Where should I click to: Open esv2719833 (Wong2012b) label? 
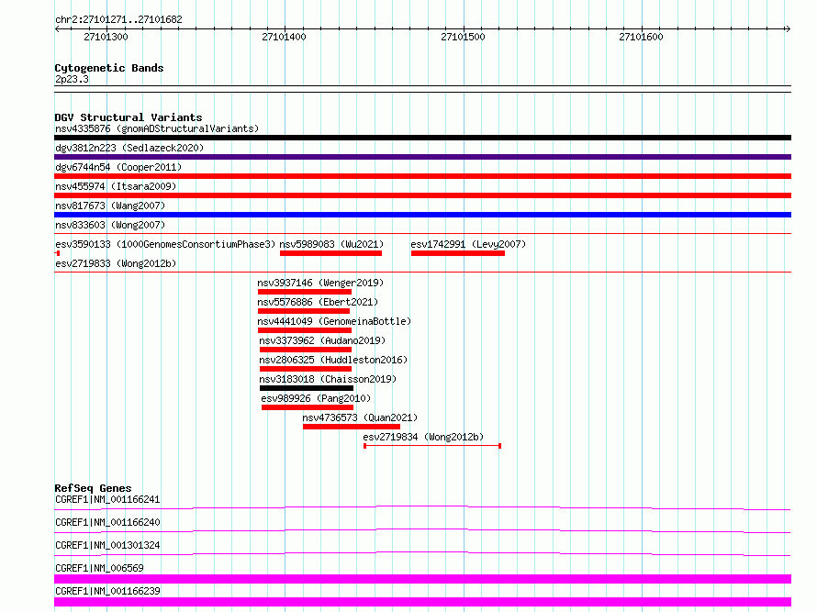pyautogui.click(x=116, y=263)
